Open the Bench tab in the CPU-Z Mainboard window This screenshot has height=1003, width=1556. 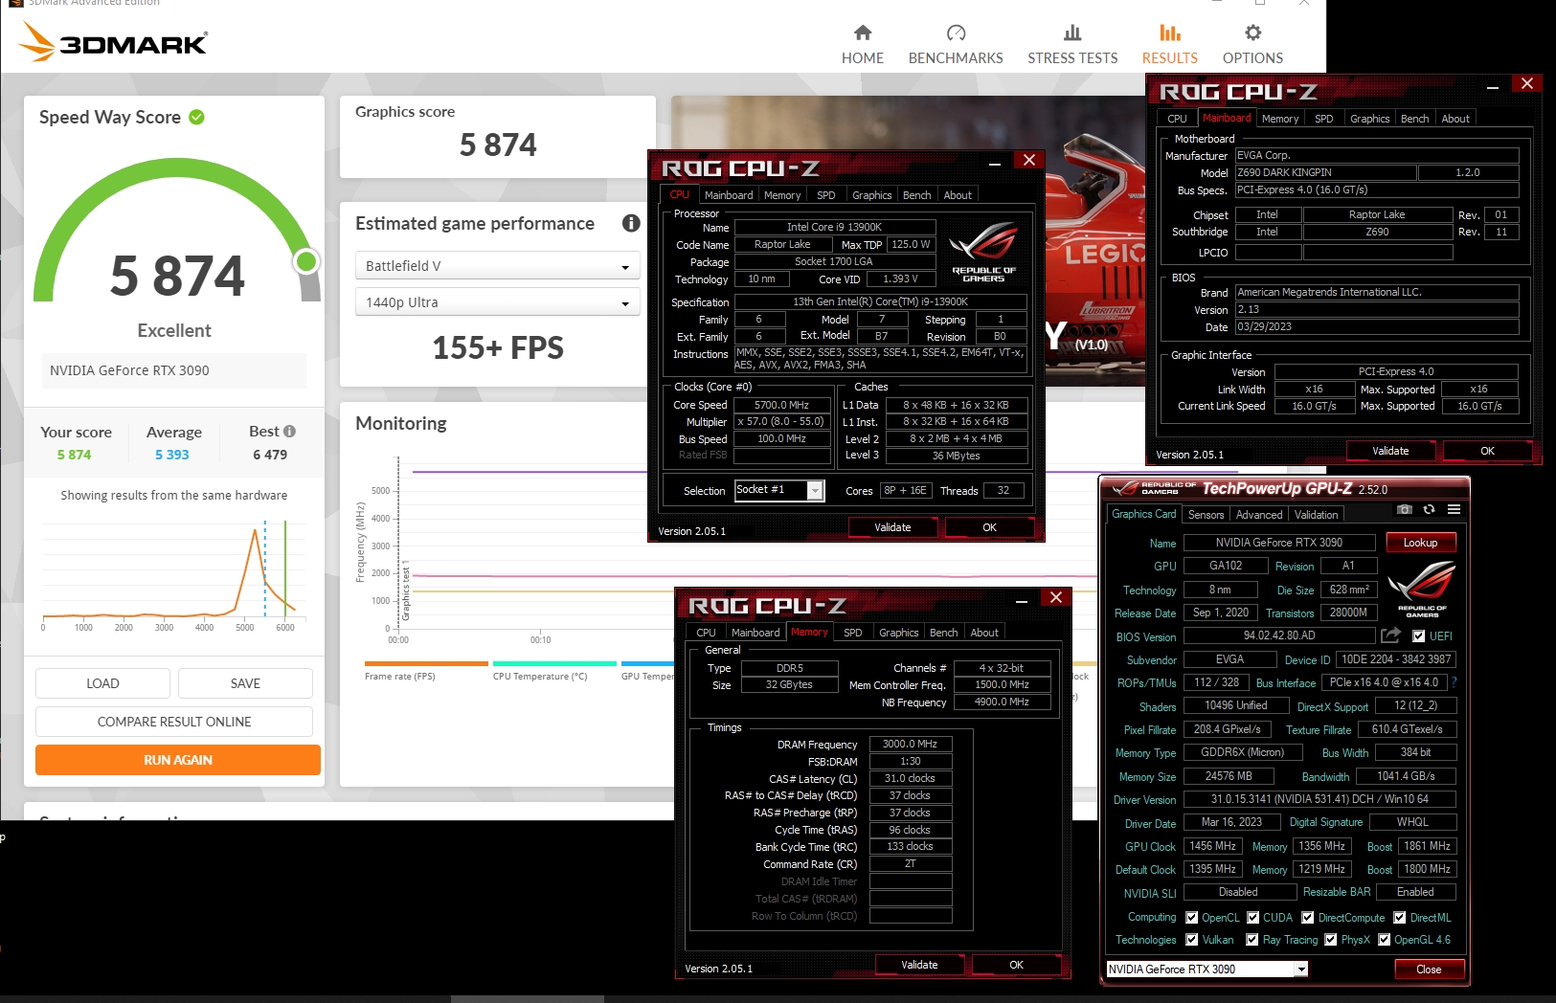coord(1414,119)
